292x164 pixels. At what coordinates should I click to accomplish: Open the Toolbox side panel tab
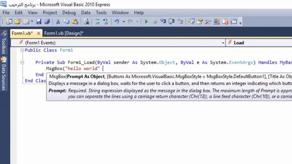(4, 42)
